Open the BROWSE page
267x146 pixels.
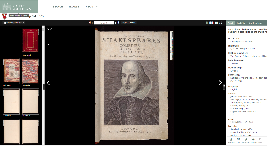point(74,6)
